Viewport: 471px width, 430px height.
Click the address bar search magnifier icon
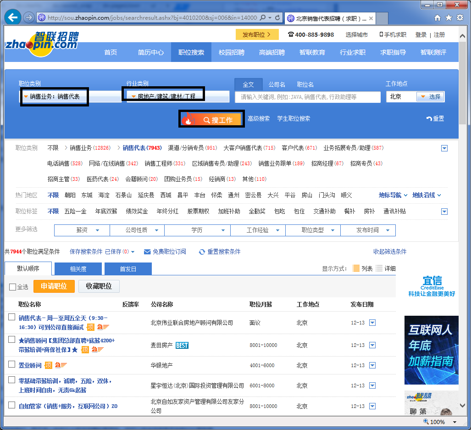pos(262,18)
